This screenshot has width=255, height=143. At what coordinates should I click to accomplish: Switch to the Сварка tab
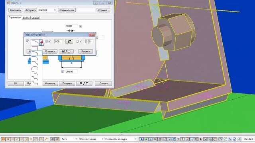pyautogui.click(x=35, y=18)
